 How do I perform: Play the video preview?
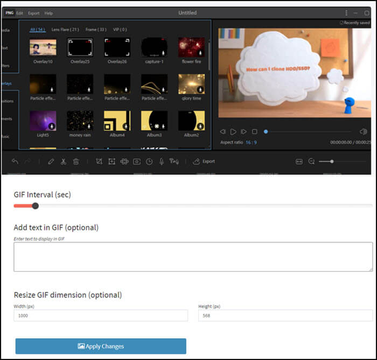pyautogui.click(x=233, y=131)
